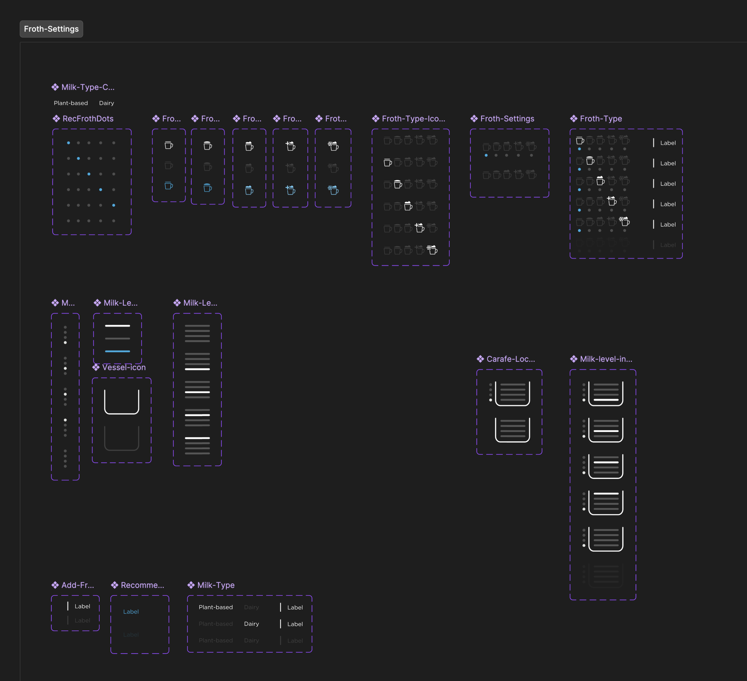Click highlighted snowflake cup in Froth-Type component

coord(624,222)
